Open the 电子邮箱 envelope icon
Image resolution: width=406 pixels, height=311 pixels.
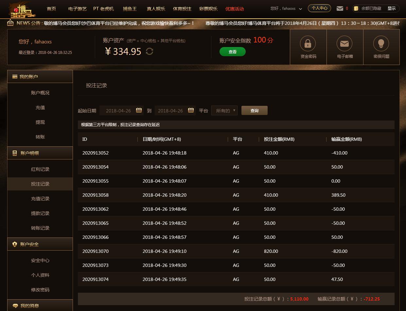344,43
